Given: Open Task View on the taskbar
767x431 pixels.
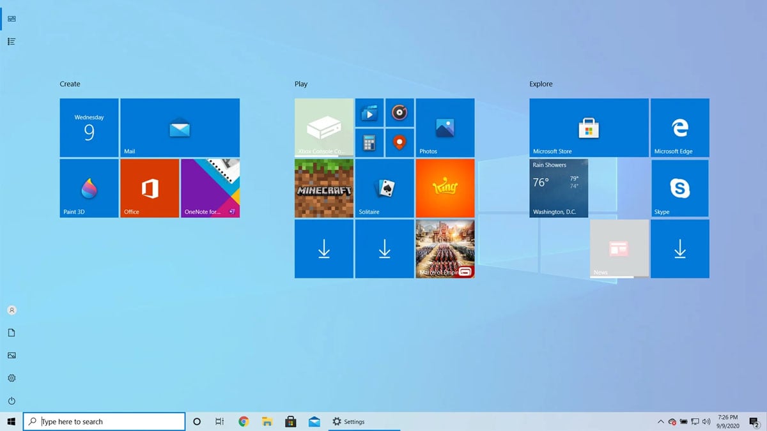Looking at the screenshot, I should [x=220, y=421].
